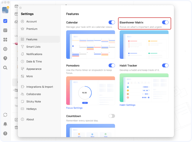Close the Settings dialog

tap(20, 8)
